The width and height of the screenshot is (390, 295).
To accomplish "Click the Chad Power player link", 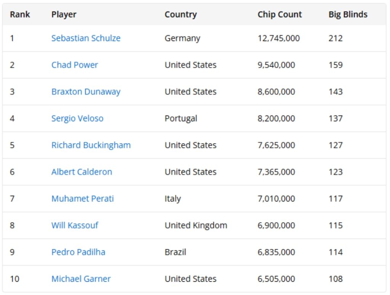I will pyautogui.click(x=75, y=65).
